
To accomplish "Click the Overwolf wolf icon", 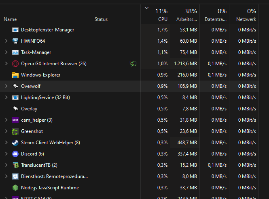I will [15, 86].
